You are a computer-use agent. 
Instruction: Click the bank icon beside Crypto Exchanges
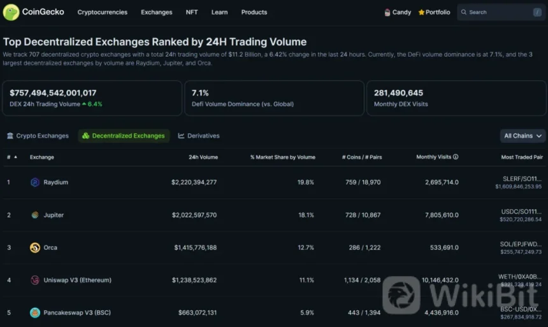pos(10,136)
